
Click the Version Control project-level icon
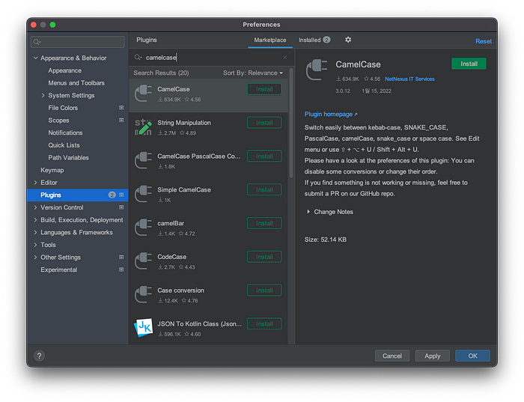pyautogui.click(x=121, y=207)
